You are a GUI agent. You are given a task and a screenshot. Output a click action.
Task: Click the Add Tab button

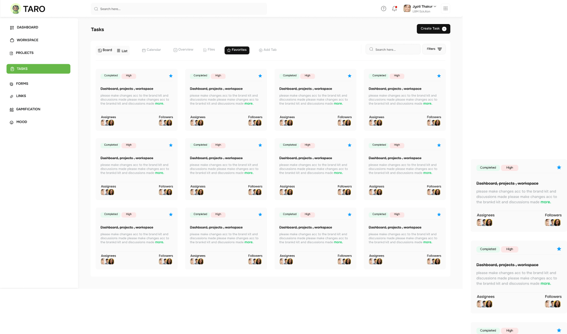268,50
